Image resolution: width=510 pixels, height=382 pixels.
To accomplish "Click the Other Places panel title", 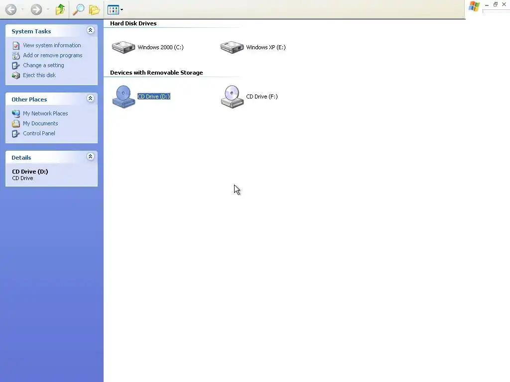I will click(x=29, y=99).
